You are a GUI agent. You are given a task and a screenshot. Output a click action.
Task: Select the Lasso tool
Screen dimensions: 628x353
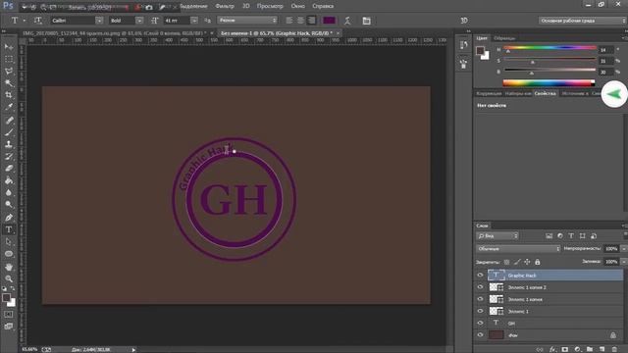pyautogui.click(x=9, y=72)
